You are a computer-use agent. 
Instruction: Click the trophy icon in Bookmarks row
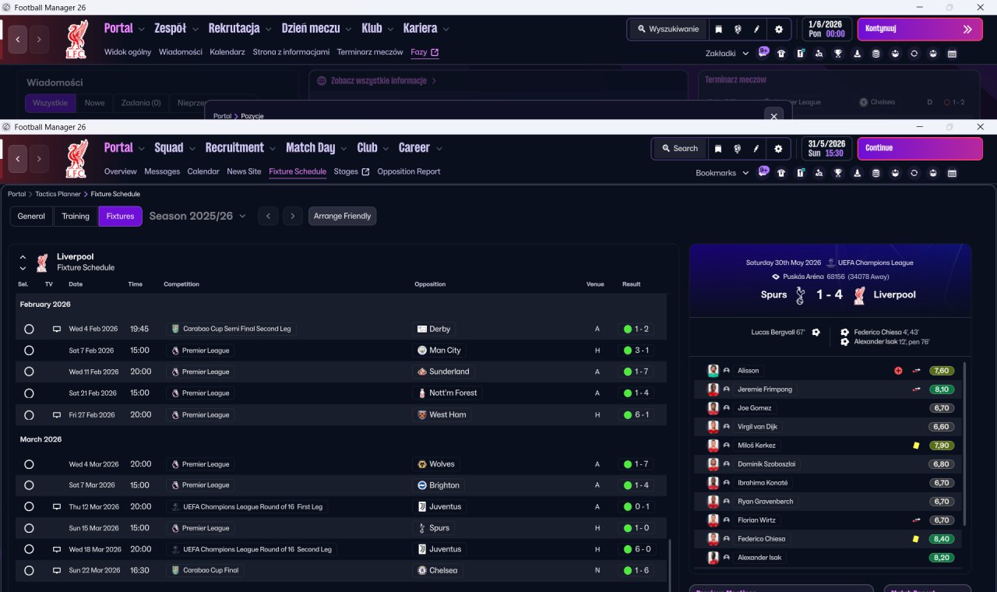coord(838,173)
